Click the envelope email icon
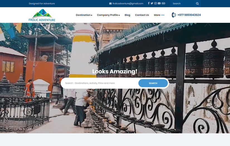The height and width of the screenshot is (146, 230). 110,4
